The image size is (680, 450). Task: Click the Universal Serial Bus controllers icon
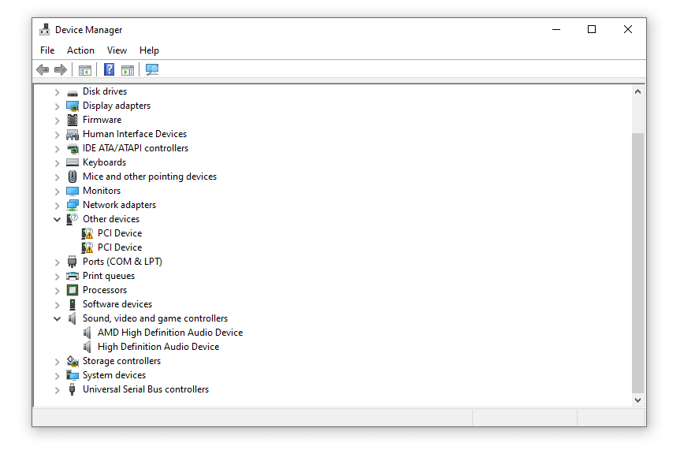click(x=72, y=389)
